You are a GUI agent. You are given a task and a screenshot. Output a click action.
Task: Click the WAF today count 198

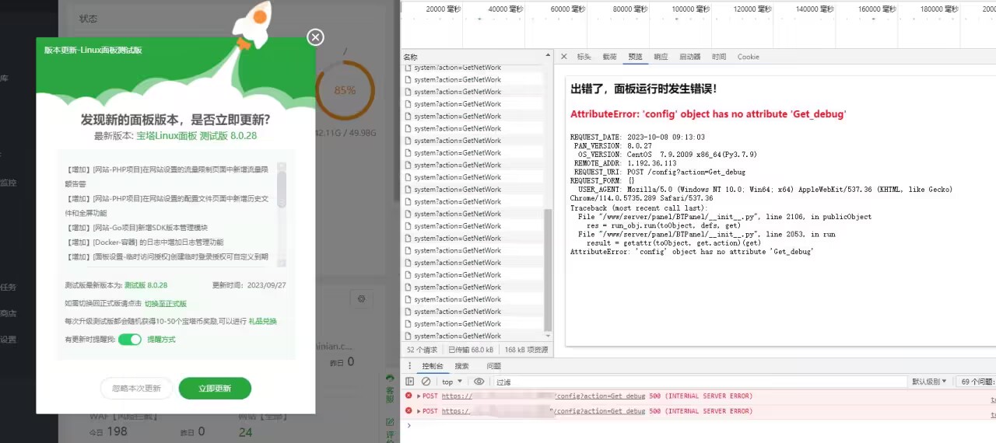[117, 431]
